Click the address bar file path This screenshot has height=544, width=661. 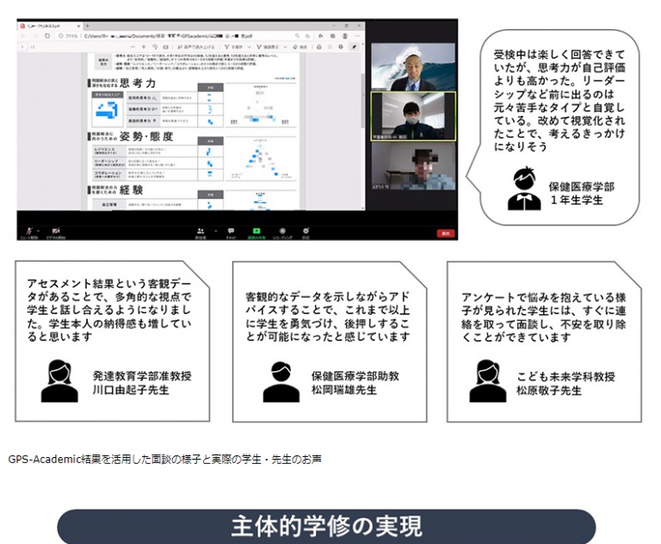(168, 36)
